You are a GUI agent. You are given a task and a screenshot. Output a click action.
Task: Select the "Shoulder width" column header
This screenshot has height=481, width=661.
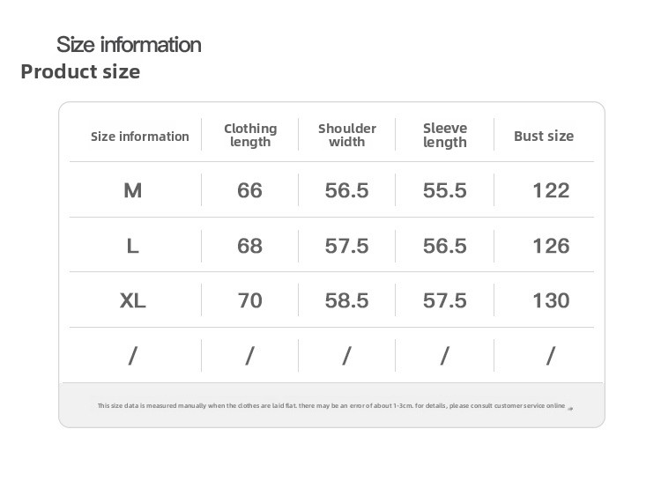click(346, 136)
